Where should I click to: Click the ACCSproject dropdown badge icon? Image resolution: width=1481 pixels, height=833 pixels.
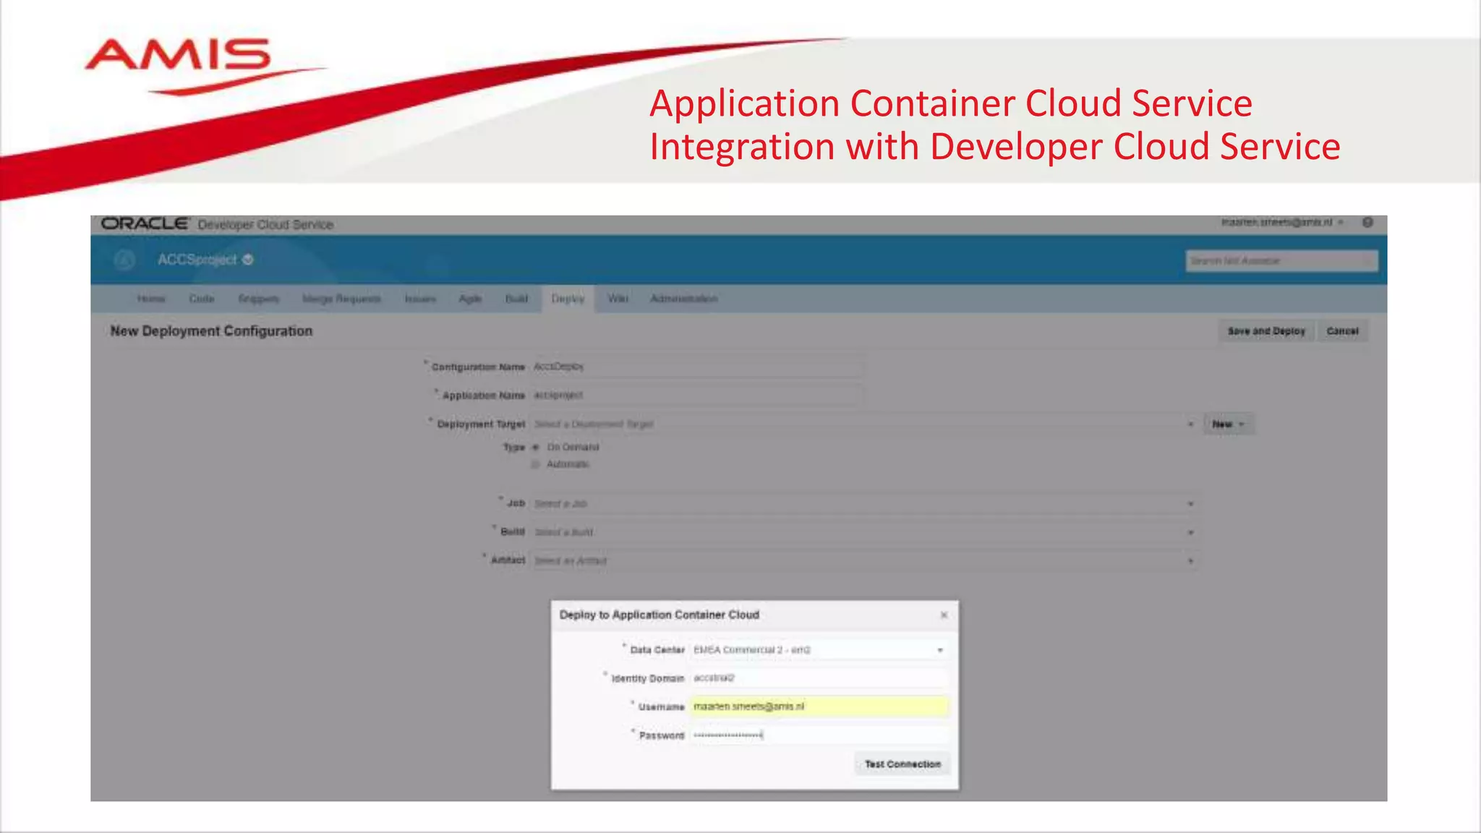tap(248, 260)
